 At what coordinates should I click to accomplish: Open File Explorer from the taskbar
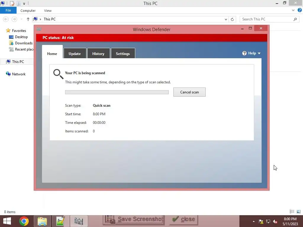(x=42, y=221)
